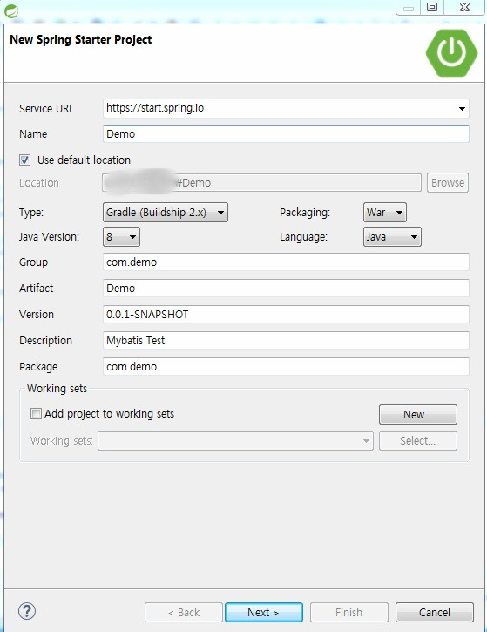Image resolution: width=487 pixels, height=632 pixels.
Task: Click the Cancel button
Action: tap(434, 612)
